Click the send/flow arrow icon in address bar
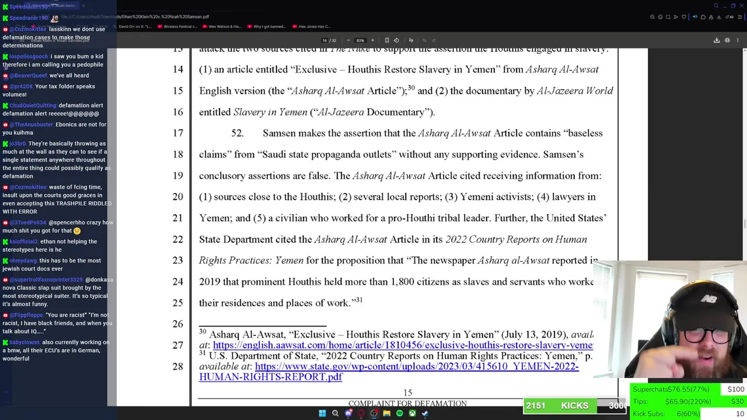This screenshot has width=747, height=420. pos(676,17)
